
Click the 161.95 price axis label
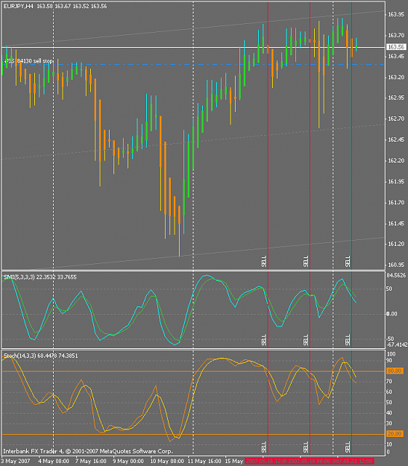tap(396, 182)
